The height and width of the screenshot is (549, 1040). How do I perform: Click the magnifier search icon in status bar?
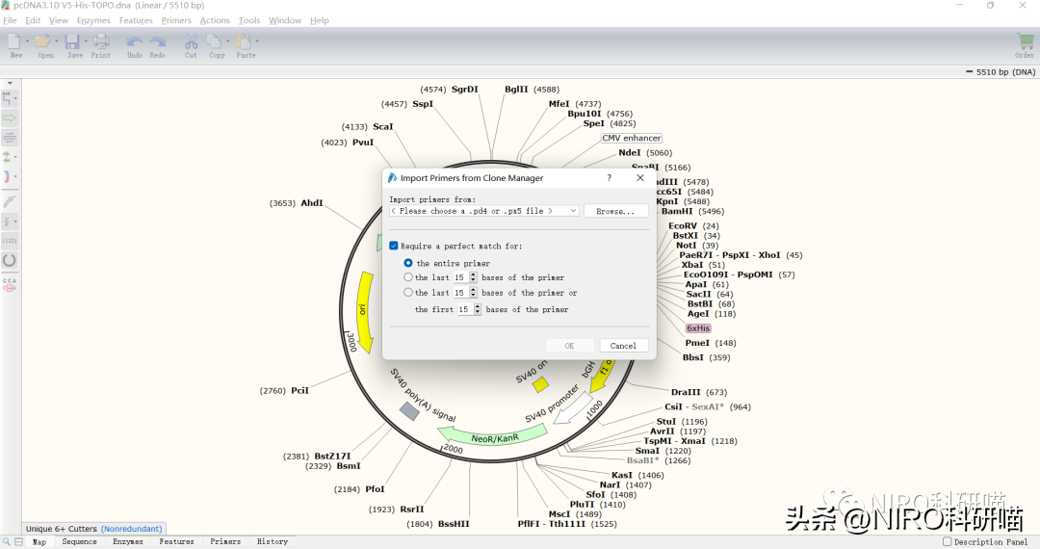(x=7, y=542)
